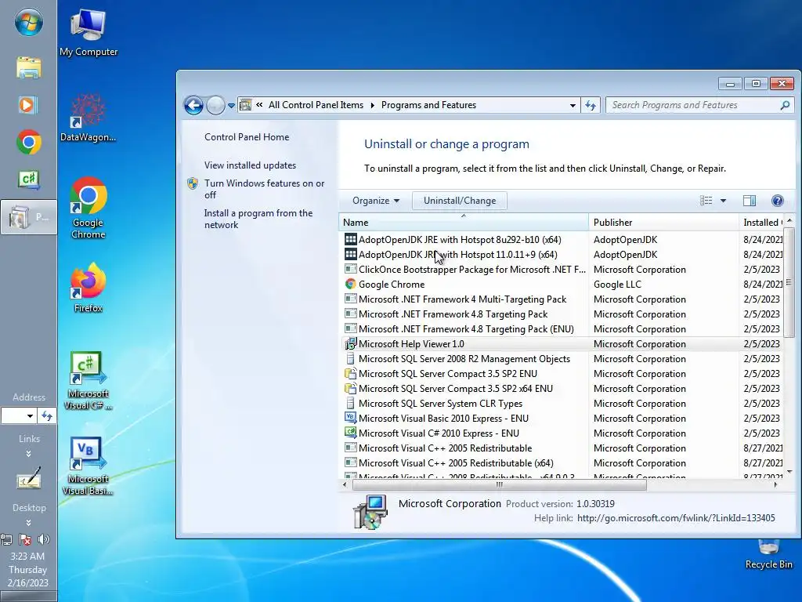
Task: Open Chrome from the taskbar
Action: (x=29, y=142)
